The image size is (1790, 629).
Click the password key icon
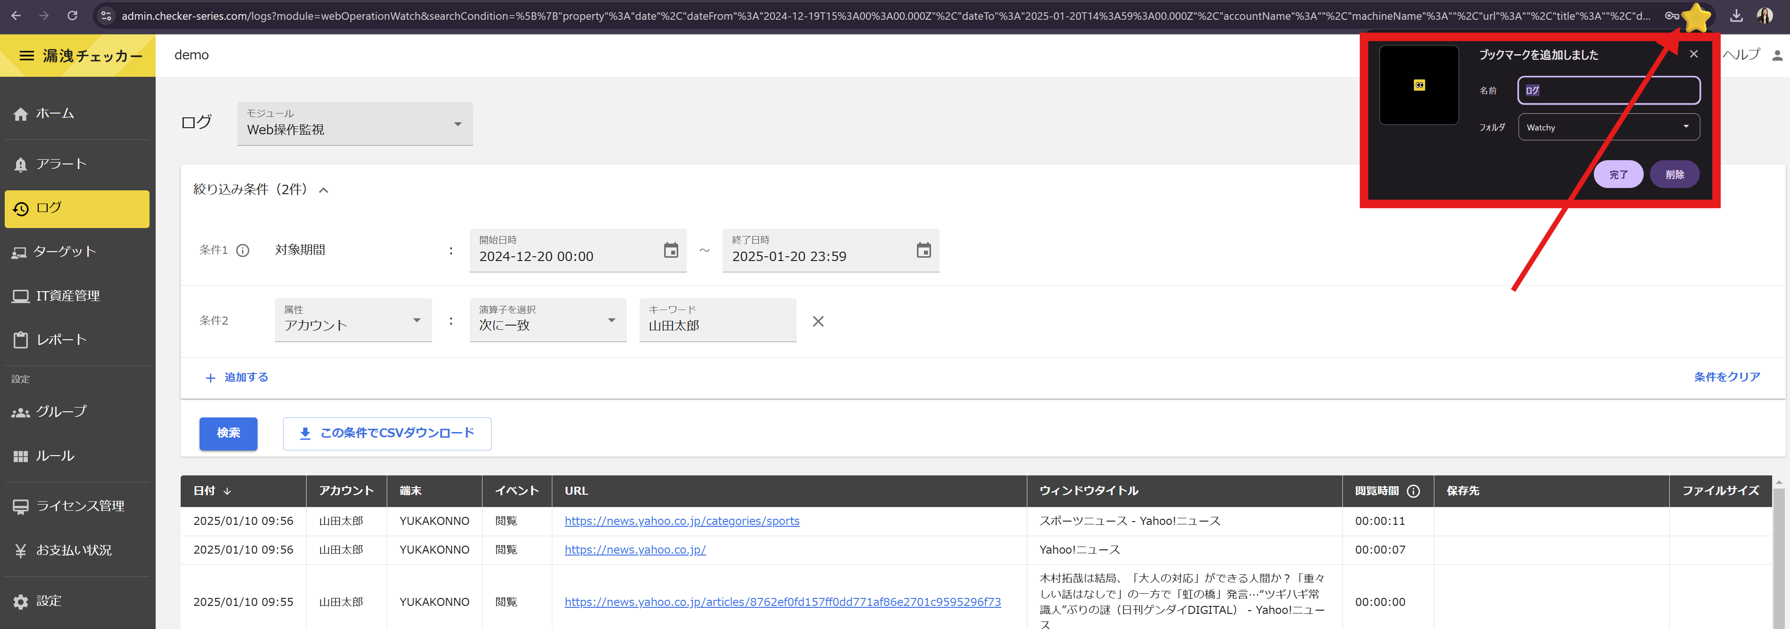click(1672, 15)
